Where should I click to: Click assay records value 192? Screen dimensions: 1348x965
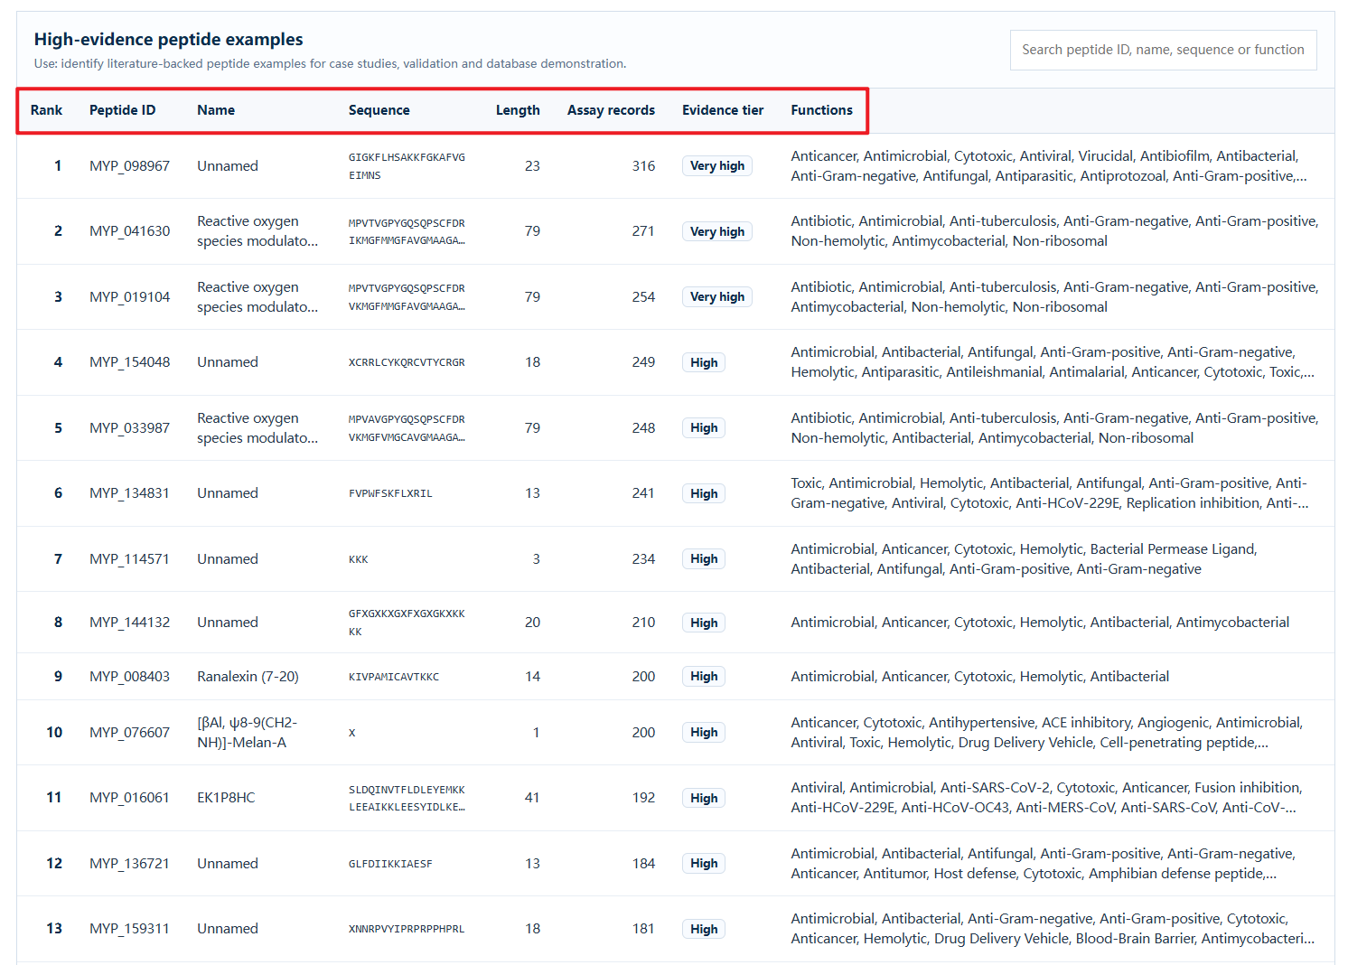[x=643, y=798]
